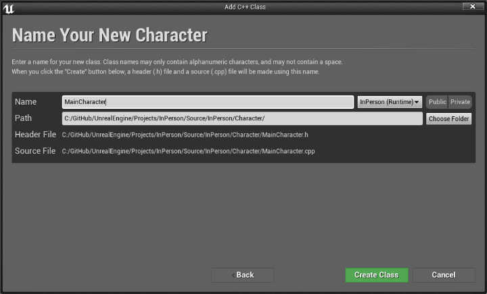Screen dimensions: 487x294
Task: Click the Unreal Engine logo icon
Action: click(8, 8)
